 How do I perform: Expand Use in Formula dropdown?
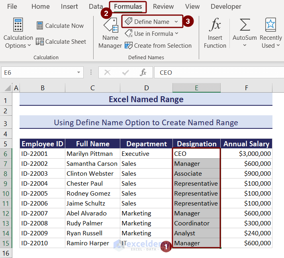177,34
